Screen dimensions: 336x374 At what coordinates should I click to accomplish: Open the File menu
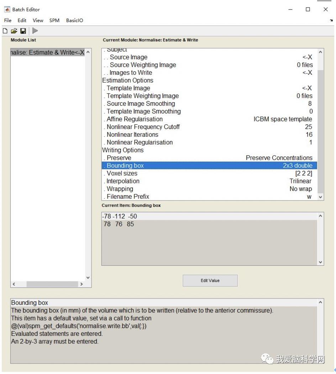[x=7, y=21]
